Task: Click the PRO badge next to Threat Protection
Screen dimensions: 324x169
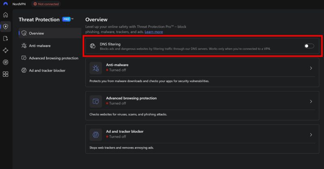Action: 66,19
